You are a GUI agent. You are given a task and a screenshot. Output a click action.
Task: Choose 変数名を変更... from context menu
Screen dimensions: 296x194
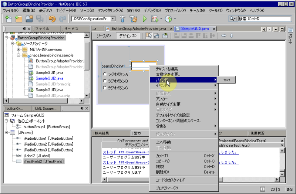pyautogui.click(x=184, y=74)
